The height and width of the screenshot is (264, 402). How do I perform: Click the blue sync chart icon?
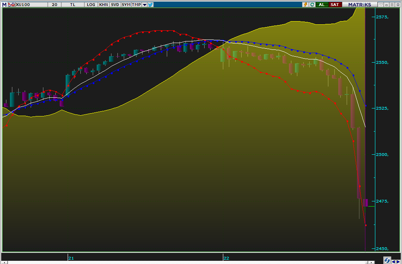387,260
